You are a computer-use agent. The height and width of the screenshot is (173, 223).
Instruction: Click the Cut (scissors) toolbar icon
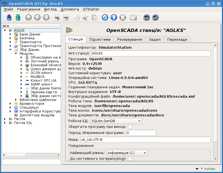click(85, 18)
